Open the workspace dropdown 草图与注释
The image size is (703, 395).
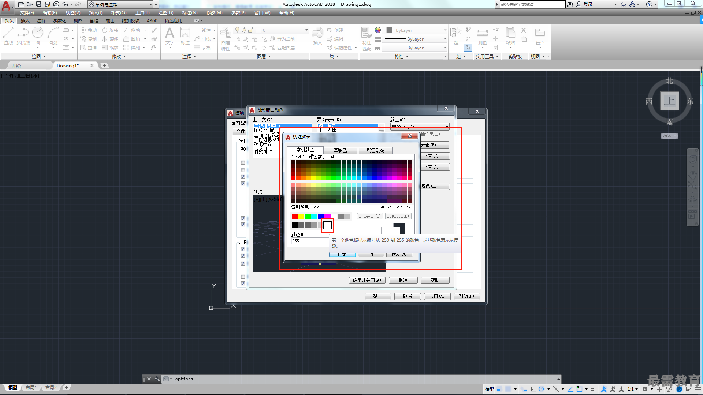(120, 4)
